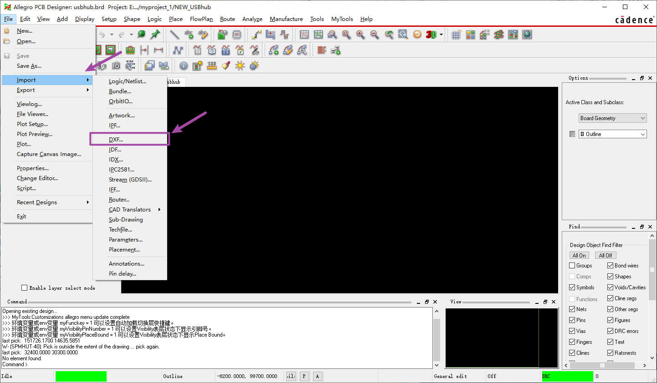Uncheck the Ratsnests checkbox

(x=611, y=353)
